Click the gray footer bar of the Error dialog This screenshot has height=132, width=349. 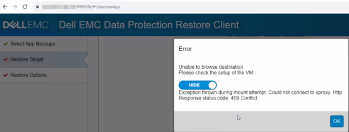tap(253, 121)
